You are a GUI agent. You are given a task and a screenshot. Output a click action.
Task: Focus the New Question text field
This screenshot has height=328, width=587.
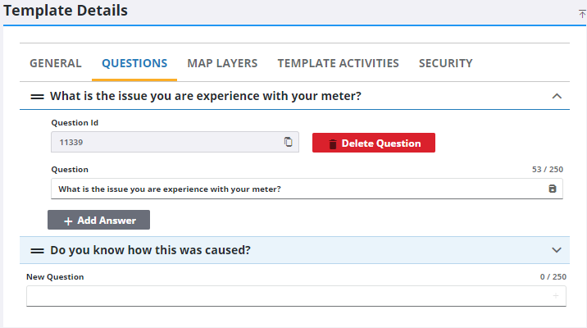pos(287,296)
